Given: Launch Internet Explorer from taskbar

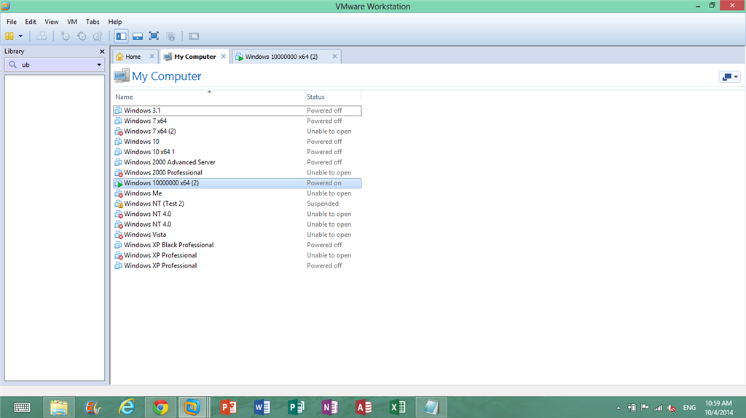Looking at the screenshot, I should [x=127, y=407].
